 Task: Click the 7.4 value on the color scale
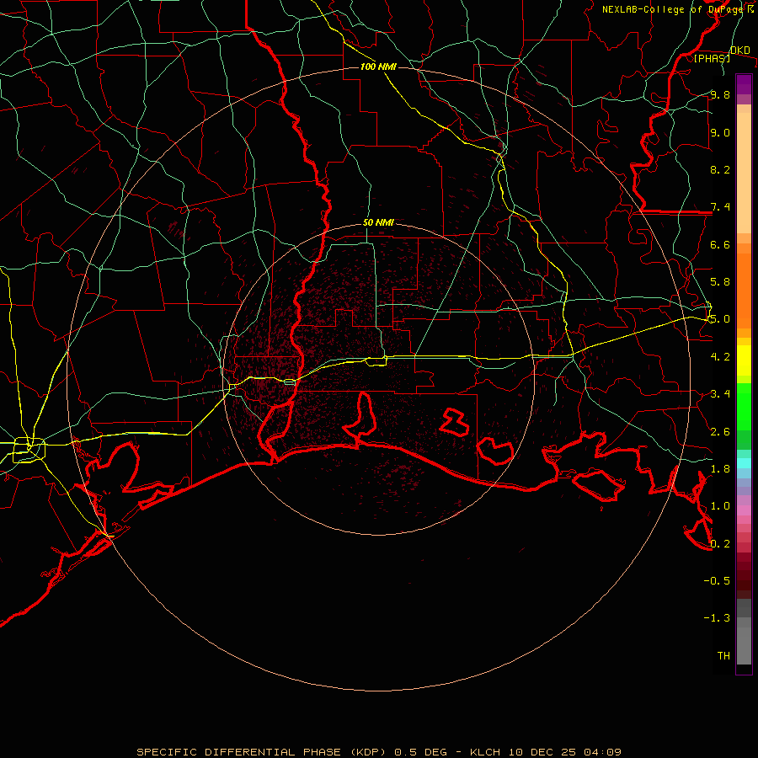click(x=720, y=207)
